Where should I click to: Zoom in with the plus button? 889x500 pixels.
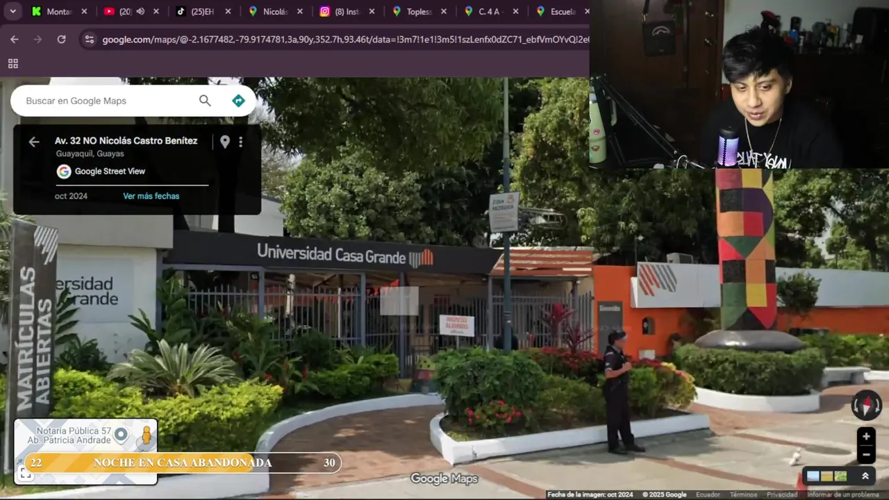pyautogui.click(x=865, y=437)
